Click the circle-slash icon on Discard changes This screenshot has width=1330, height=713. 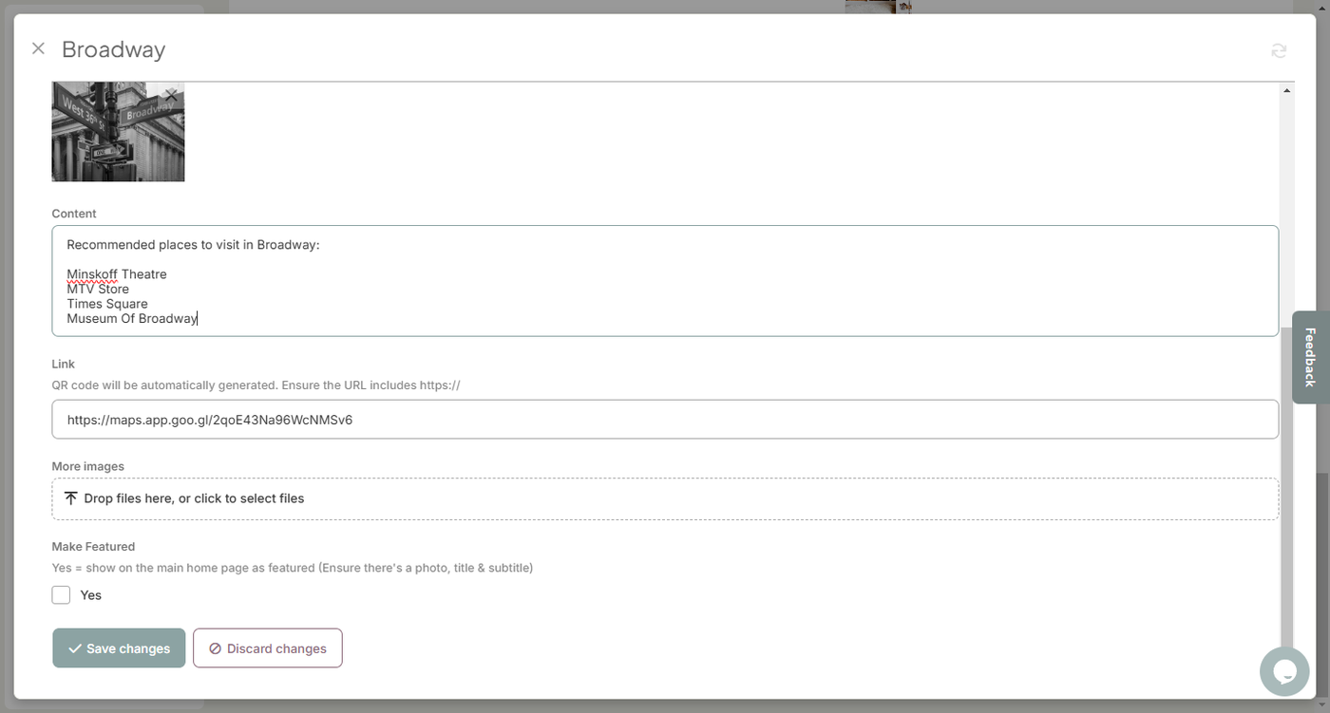click(x=215, y=648)
